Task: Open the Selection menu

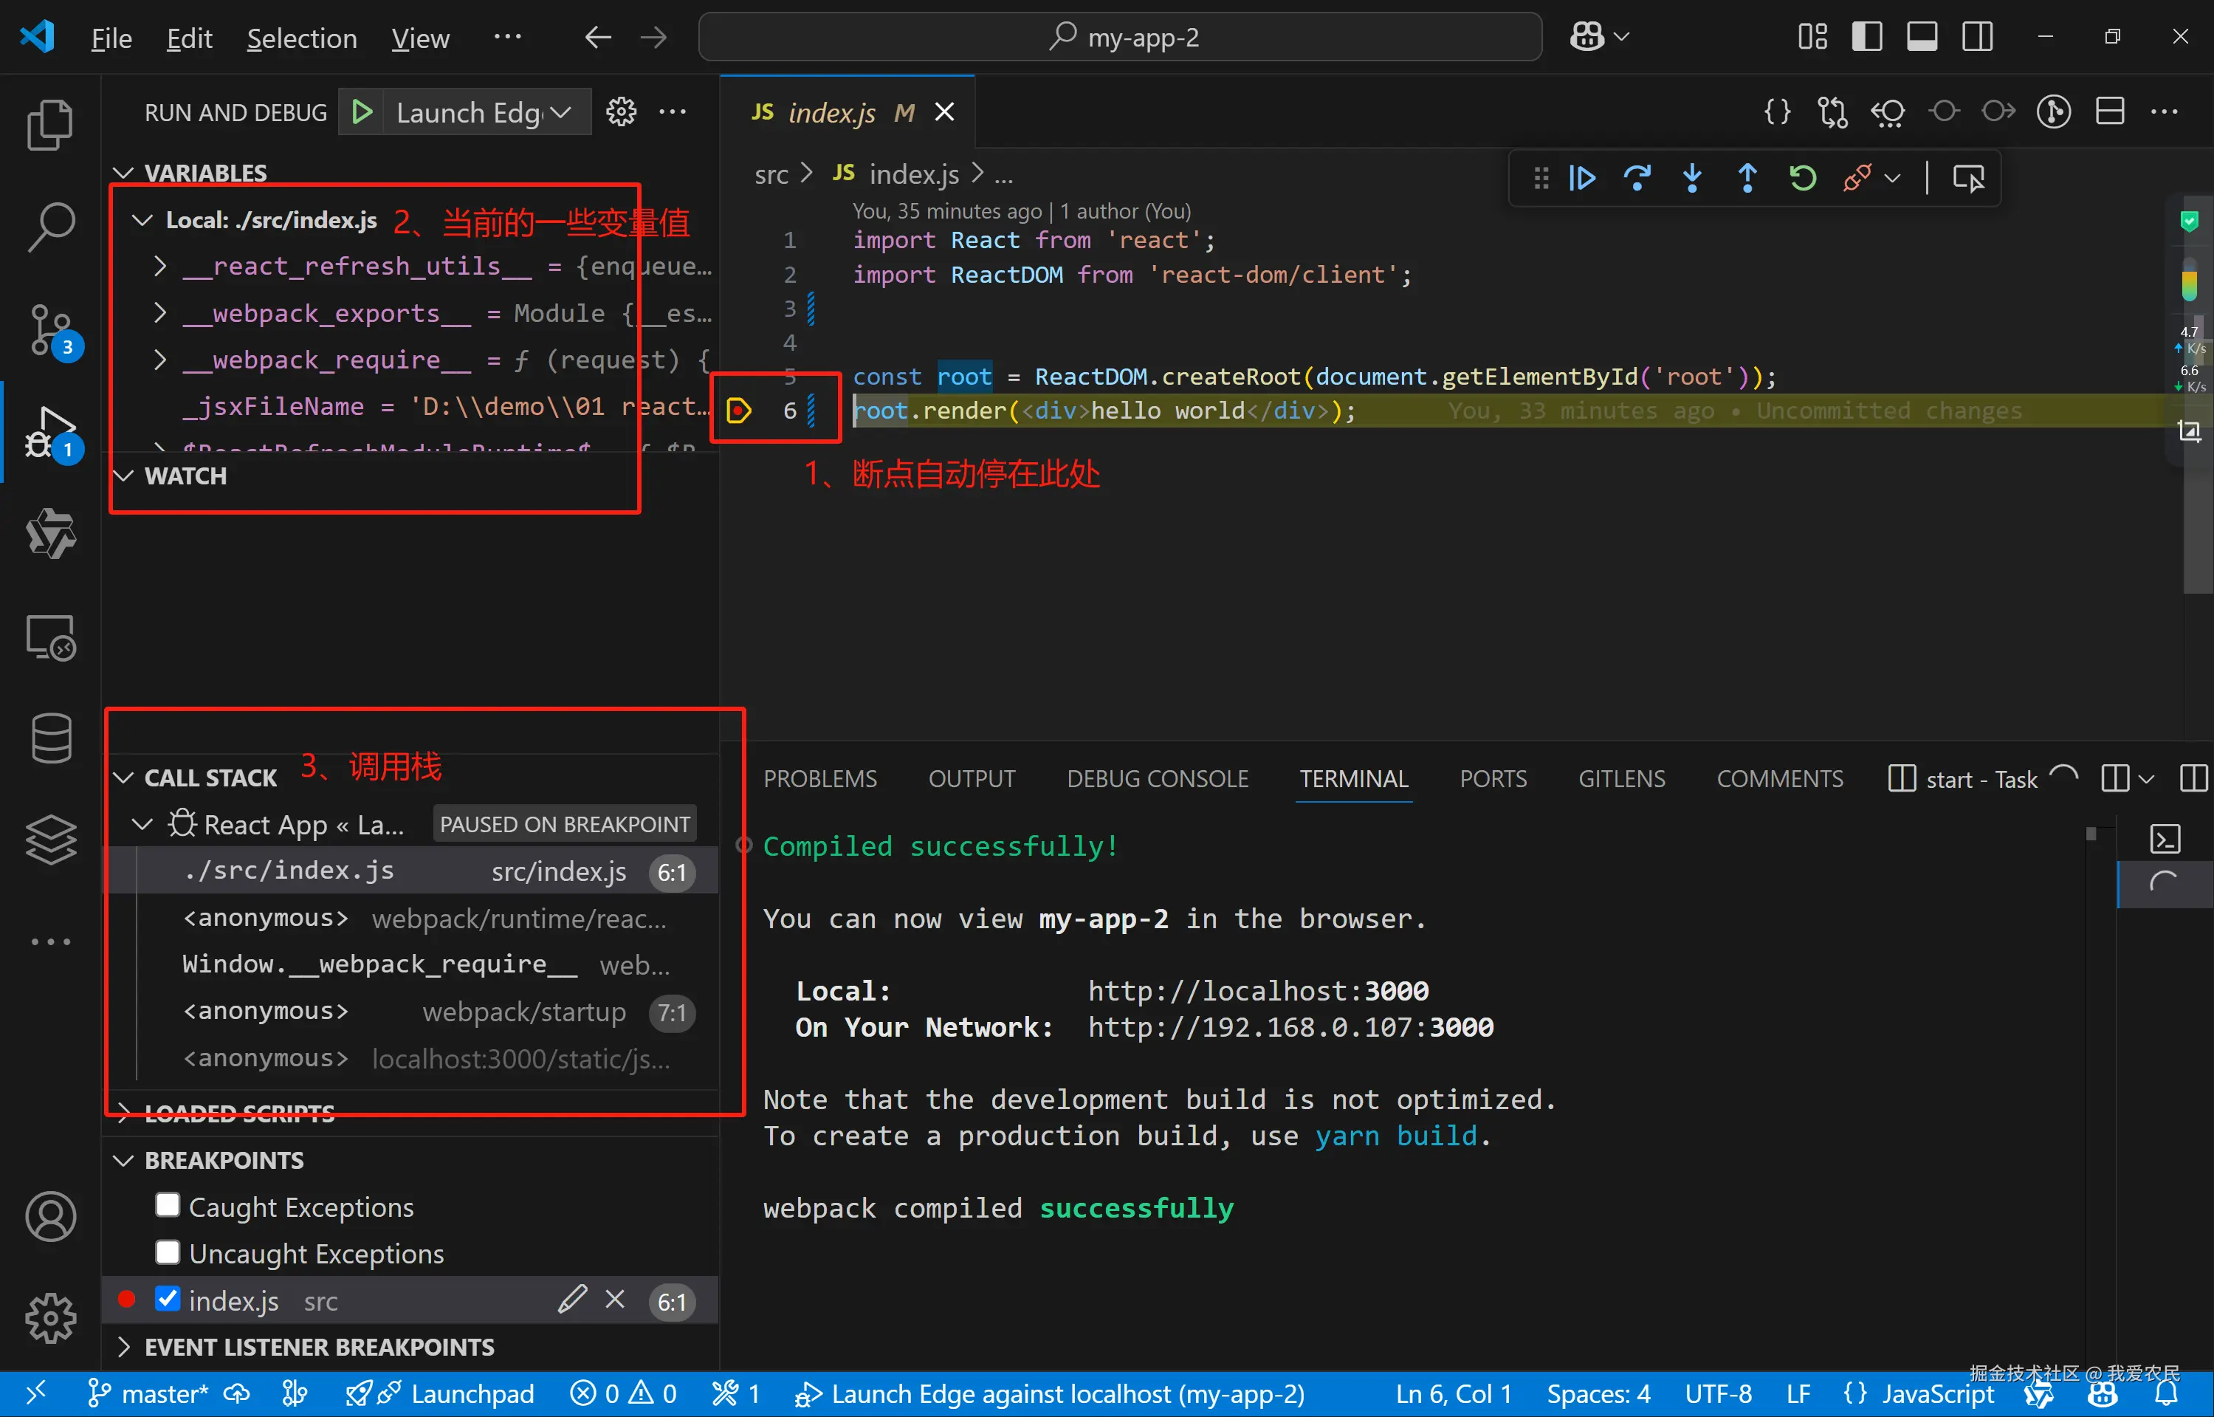Action: tap(302, 38)
